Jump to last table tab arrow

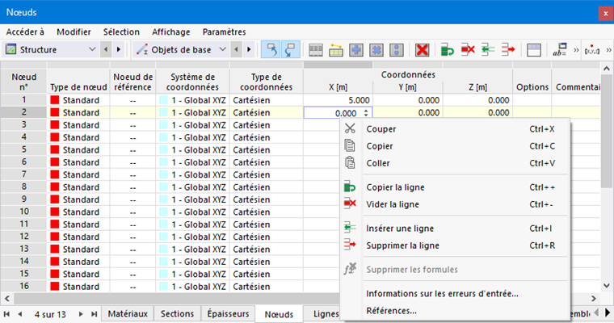[94, 314]
